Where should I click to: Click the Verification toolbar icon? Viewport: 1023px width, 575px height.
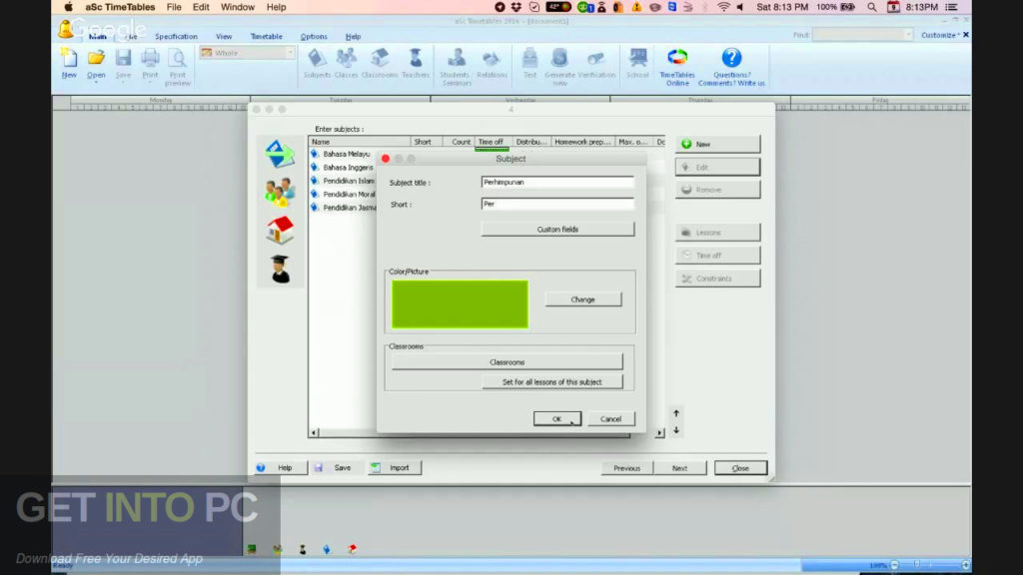tap(596, 63)
